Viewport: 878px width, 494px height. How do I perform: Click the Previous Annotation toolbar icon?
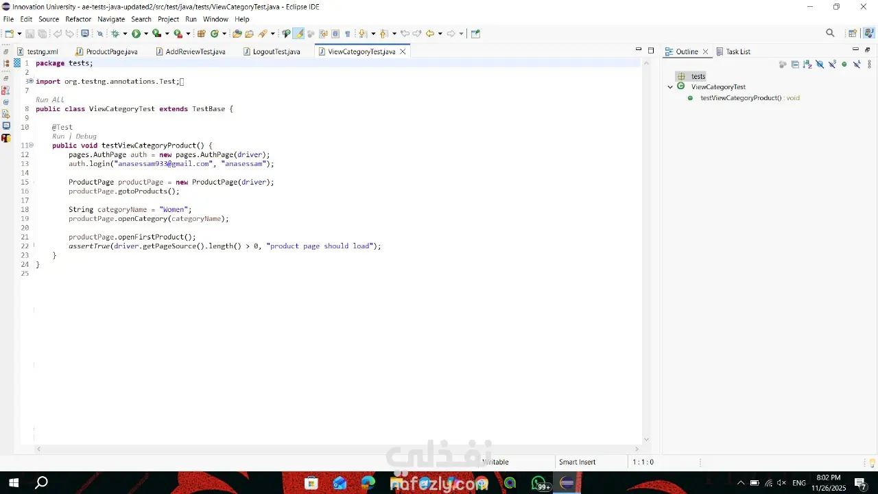pyautogui.click(x=384, y=34)
